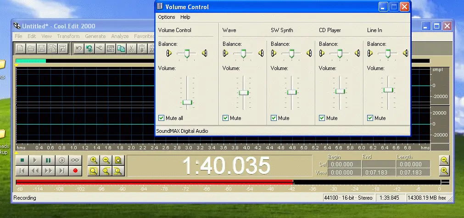The image size is (464, 218).
Task: Open the Help menu in Volume Control
Action: pyautogui.click(x=185, y=17)
